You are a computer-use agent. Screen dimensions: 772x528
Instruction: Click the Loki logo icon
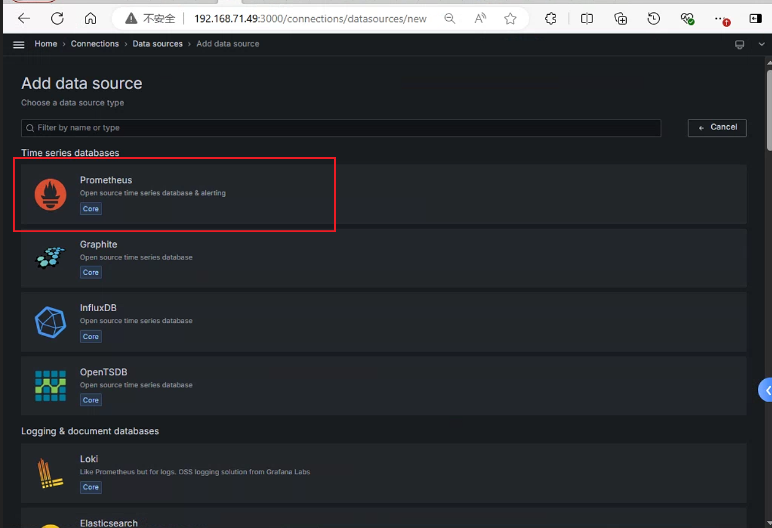pyautogui.click(x=50, y=473)
